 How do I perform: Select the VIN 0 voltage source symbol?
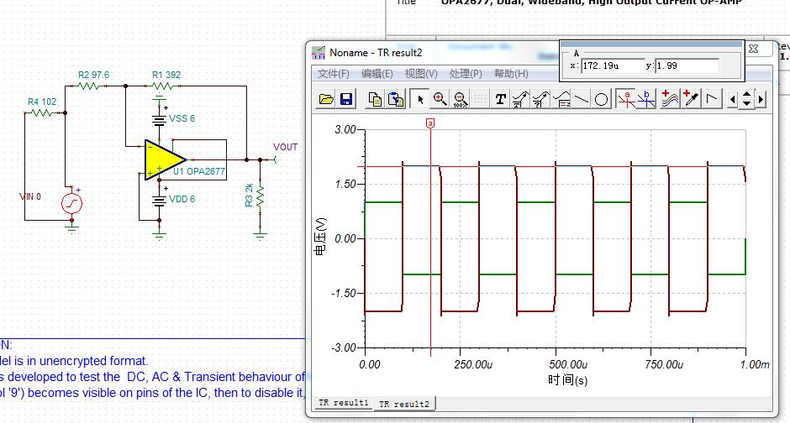pos(71,203)
